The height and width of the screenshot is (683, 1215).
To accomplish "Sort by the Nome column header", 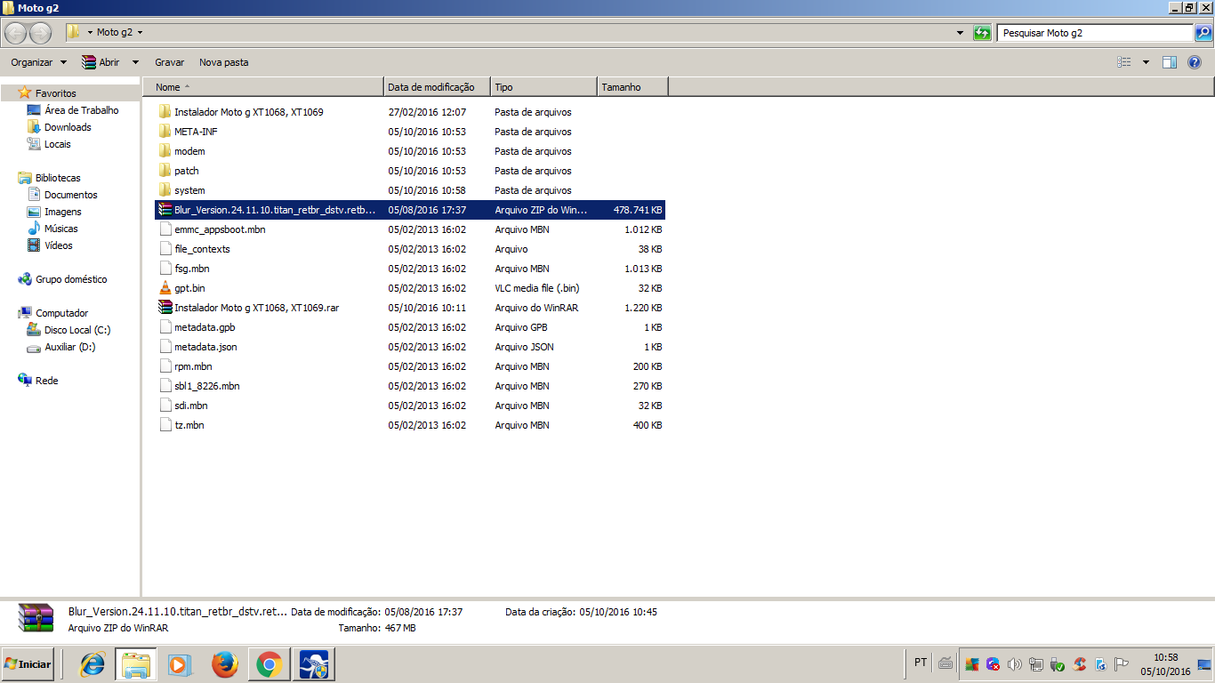I will [263, 87].
